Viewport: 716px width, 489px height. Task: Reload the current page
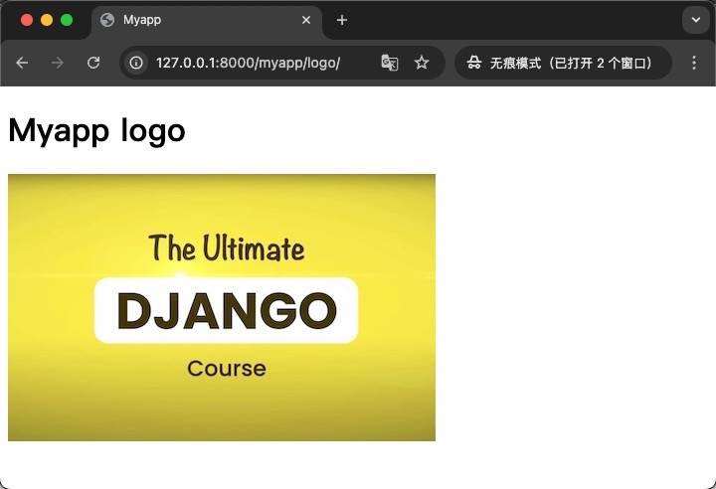(93, 63)
